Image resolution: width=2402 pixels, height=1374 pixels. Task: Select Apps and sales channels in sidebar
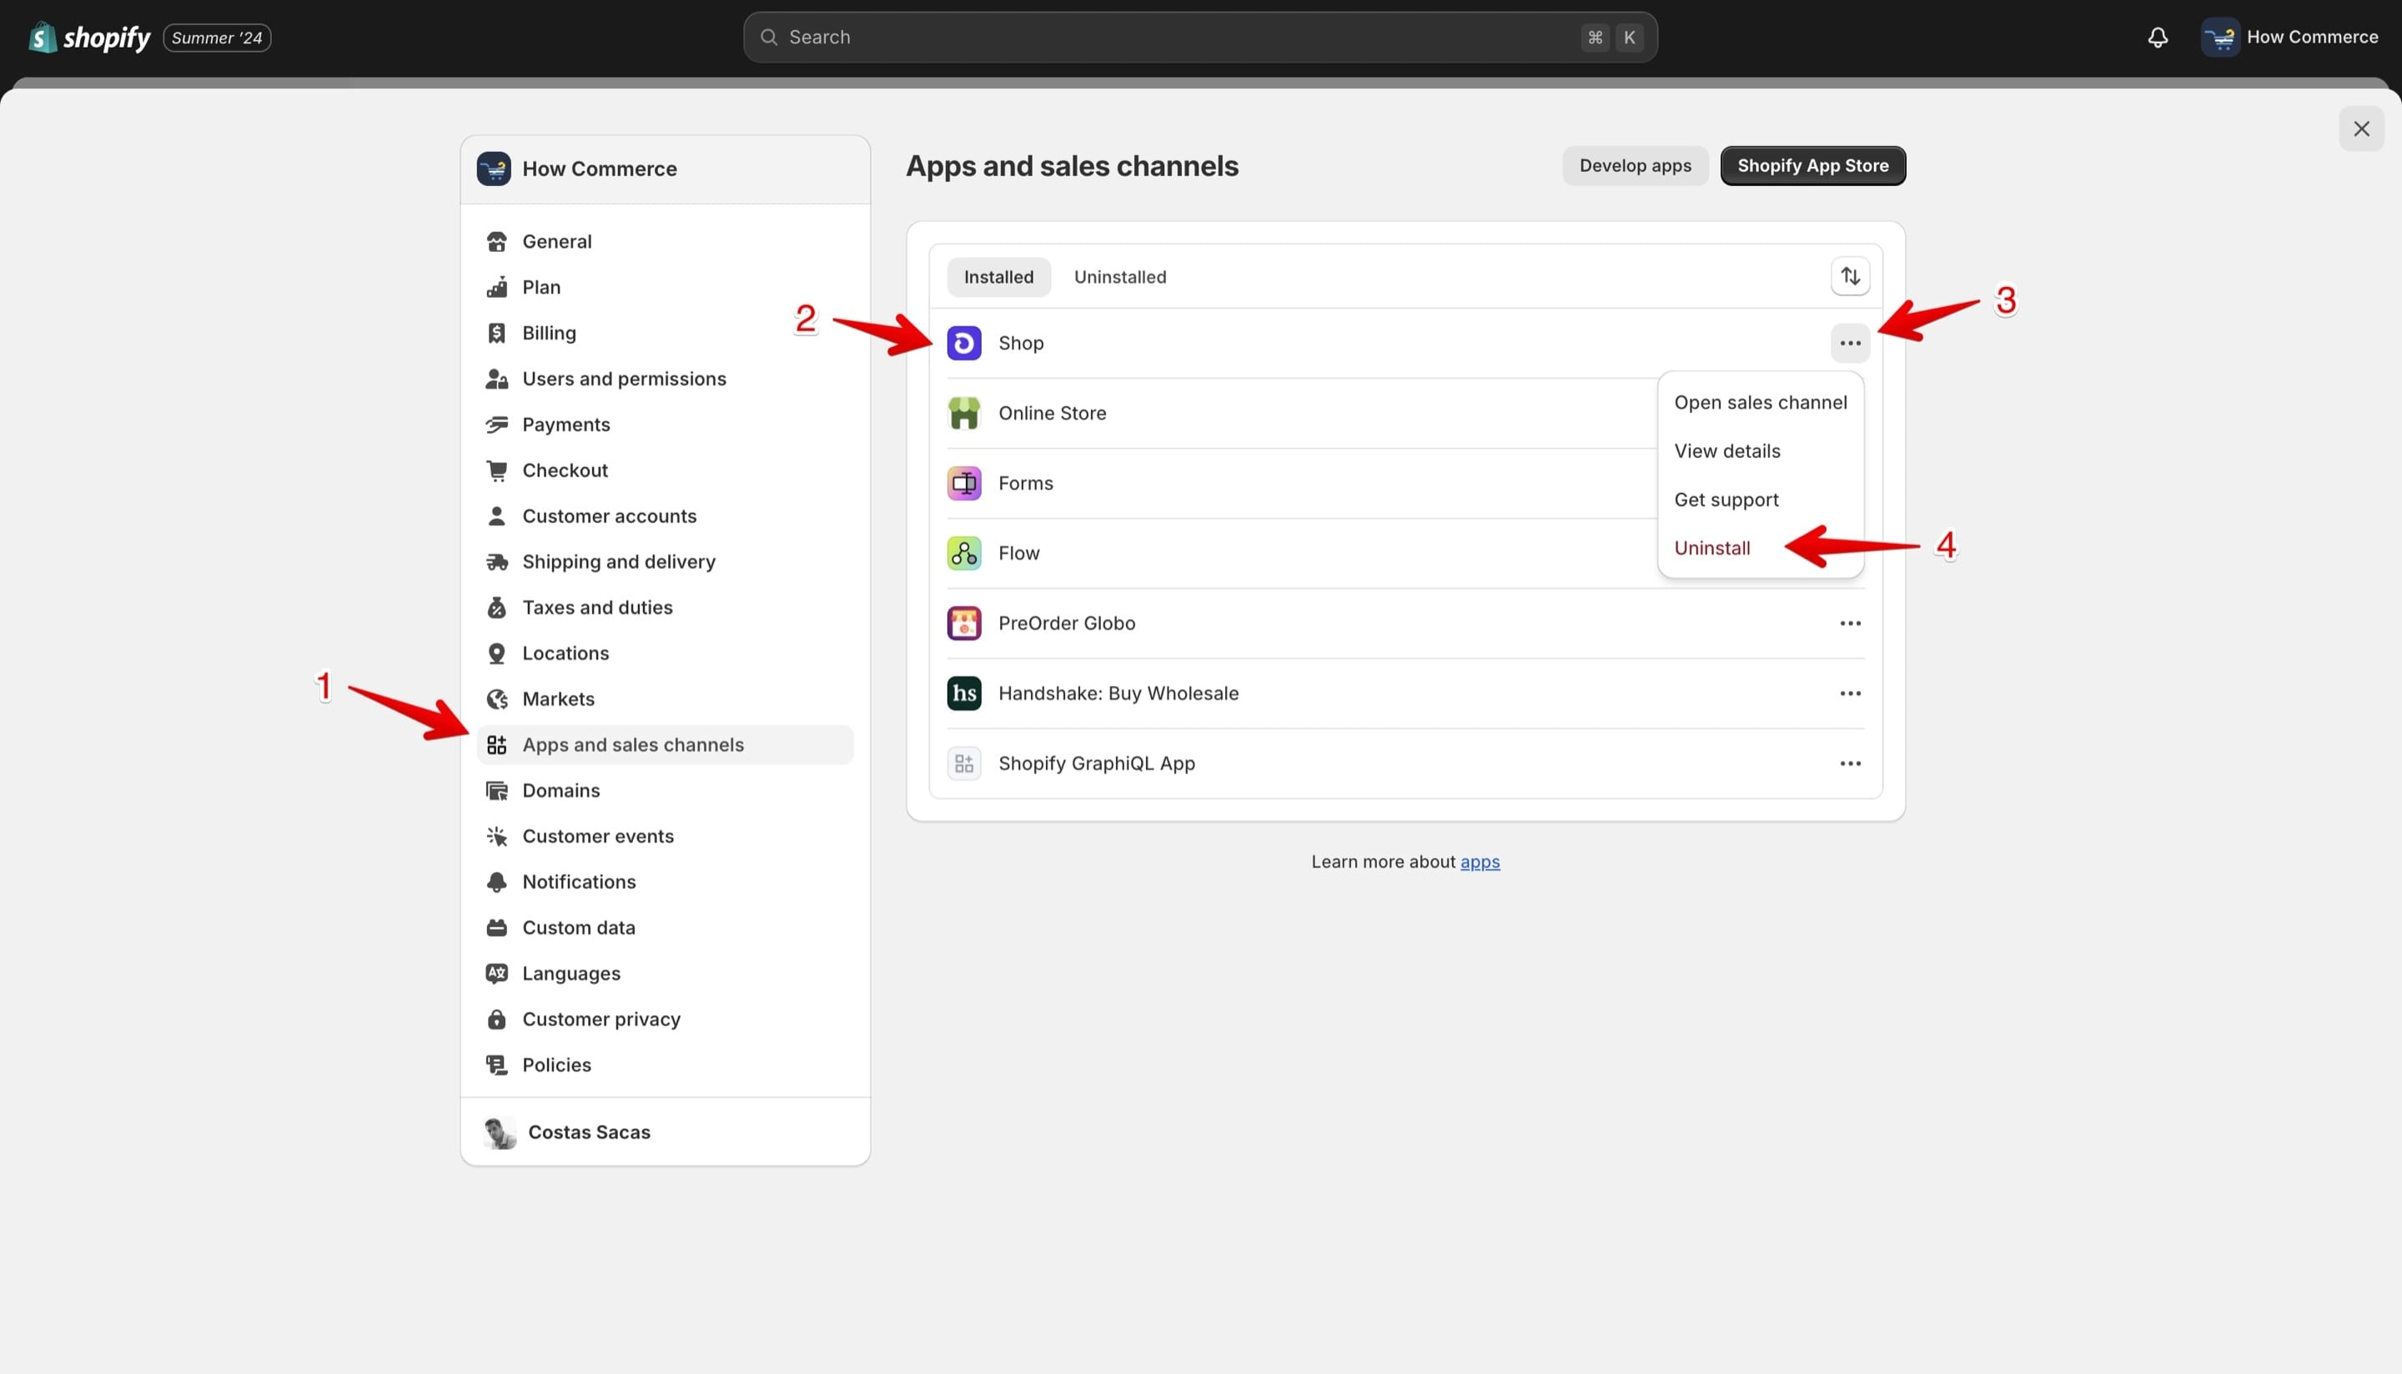pyautogui.click(x=665, y=745)
